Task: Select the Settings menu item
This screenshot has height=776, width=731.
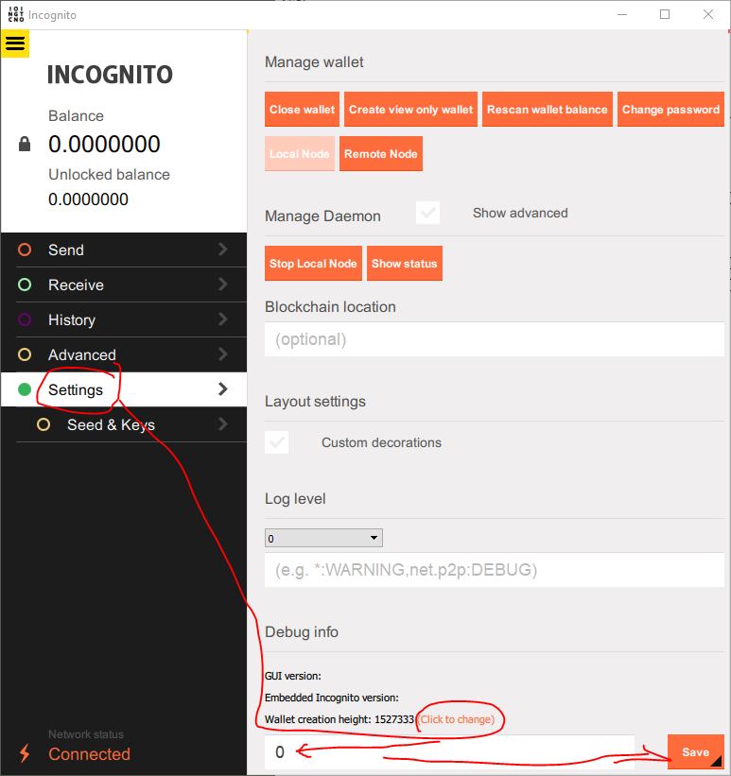Action: click(x=124, y=389)
